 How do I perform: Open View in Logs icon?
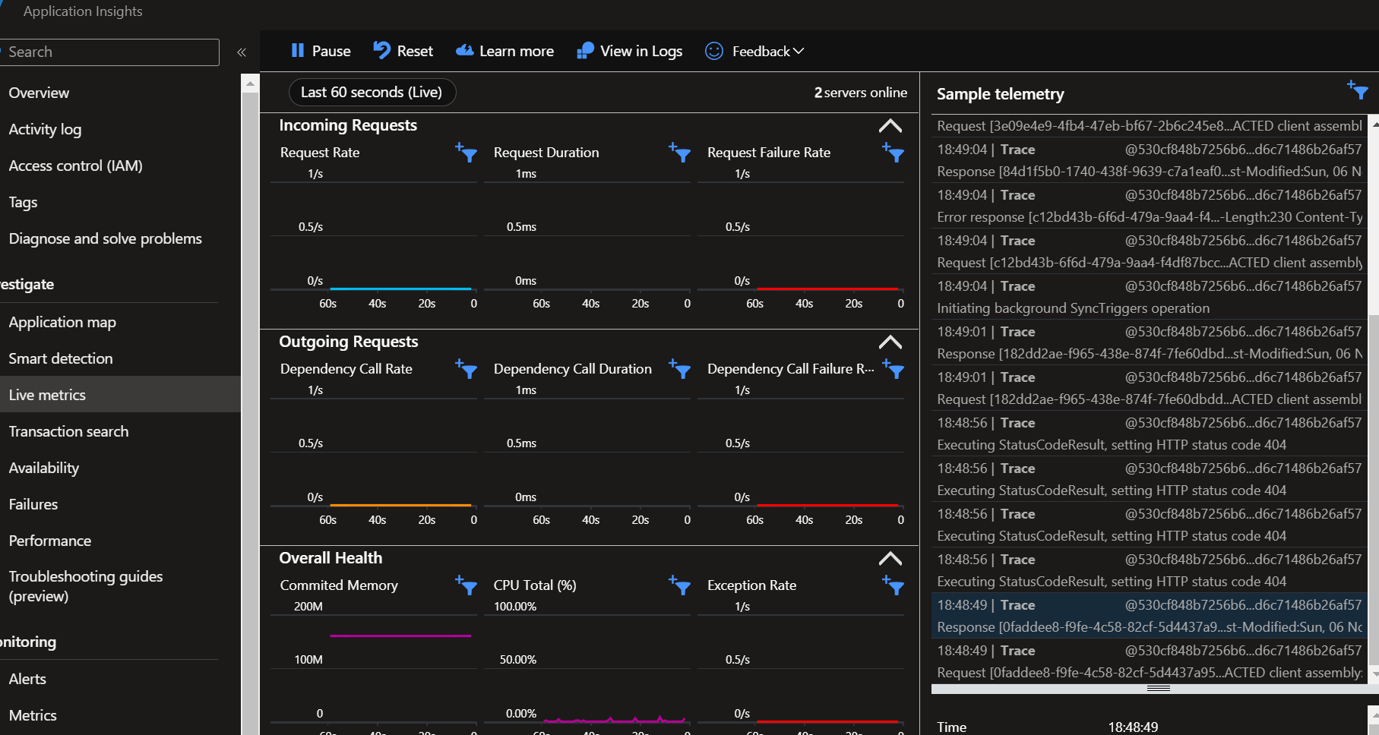(x=585, y=51)
